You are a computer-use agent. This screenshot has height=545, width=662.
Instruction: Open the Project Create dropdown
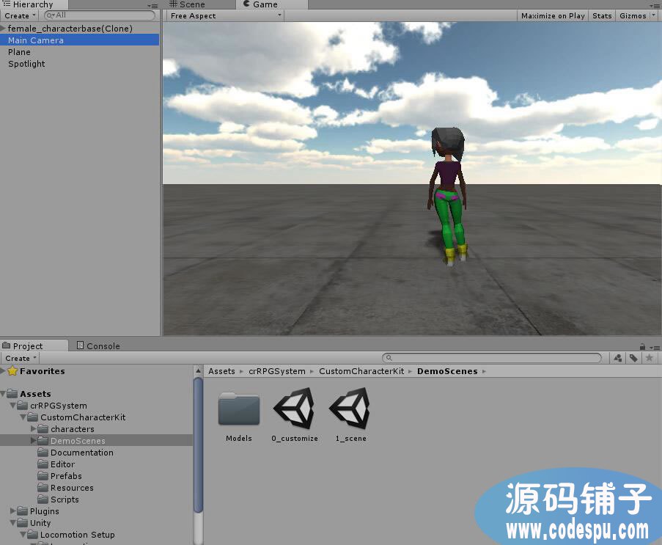pos(21,358)
